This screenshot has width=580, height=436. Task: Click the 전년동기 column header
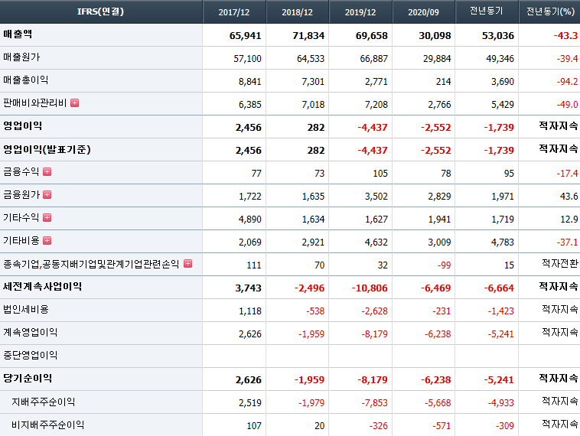pos(487,11)
